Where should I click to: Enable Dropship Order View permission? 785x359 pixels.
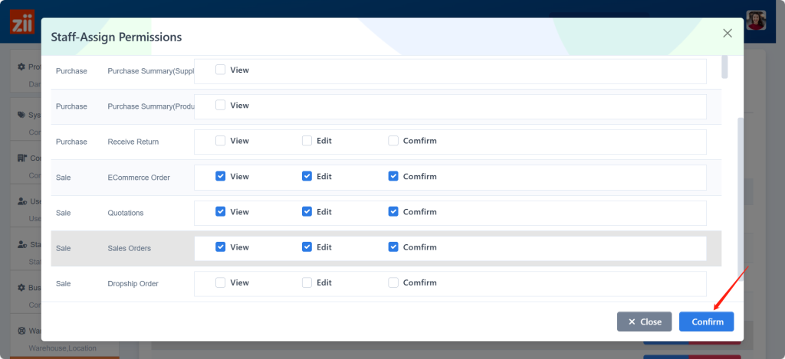click(x=221, y=282)
